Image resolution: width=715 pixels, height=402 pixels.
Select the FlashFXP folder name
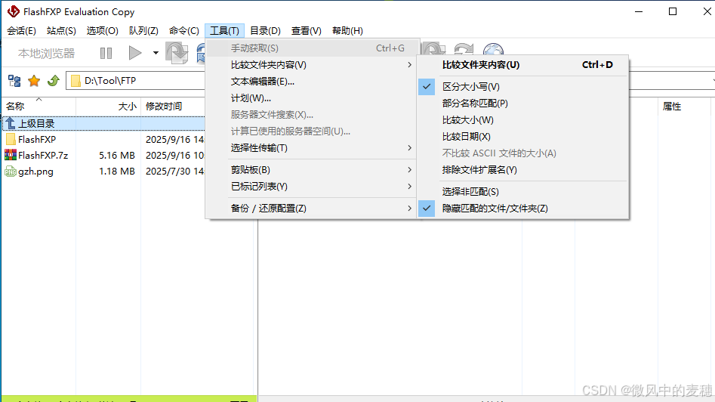pyautogui.click(x=37, y=139)
